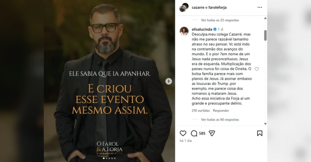311x162 pixels.
Task: Expand 'Ver todas as 23 respostas'
Action: 220,20
